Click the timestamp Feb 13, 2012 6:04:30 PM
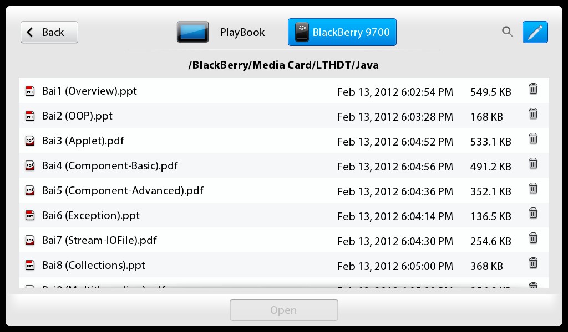The width and height of the screenshot is (568, 332). (395, 242)
